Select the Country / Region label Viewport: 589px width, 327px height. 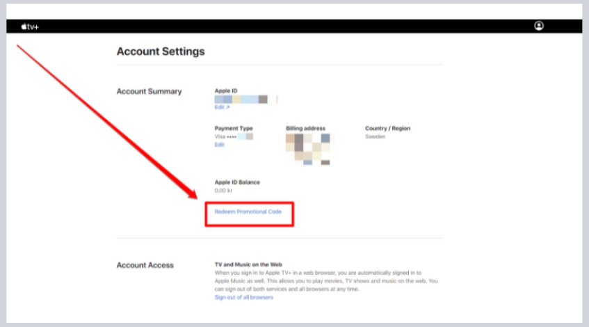387,128
